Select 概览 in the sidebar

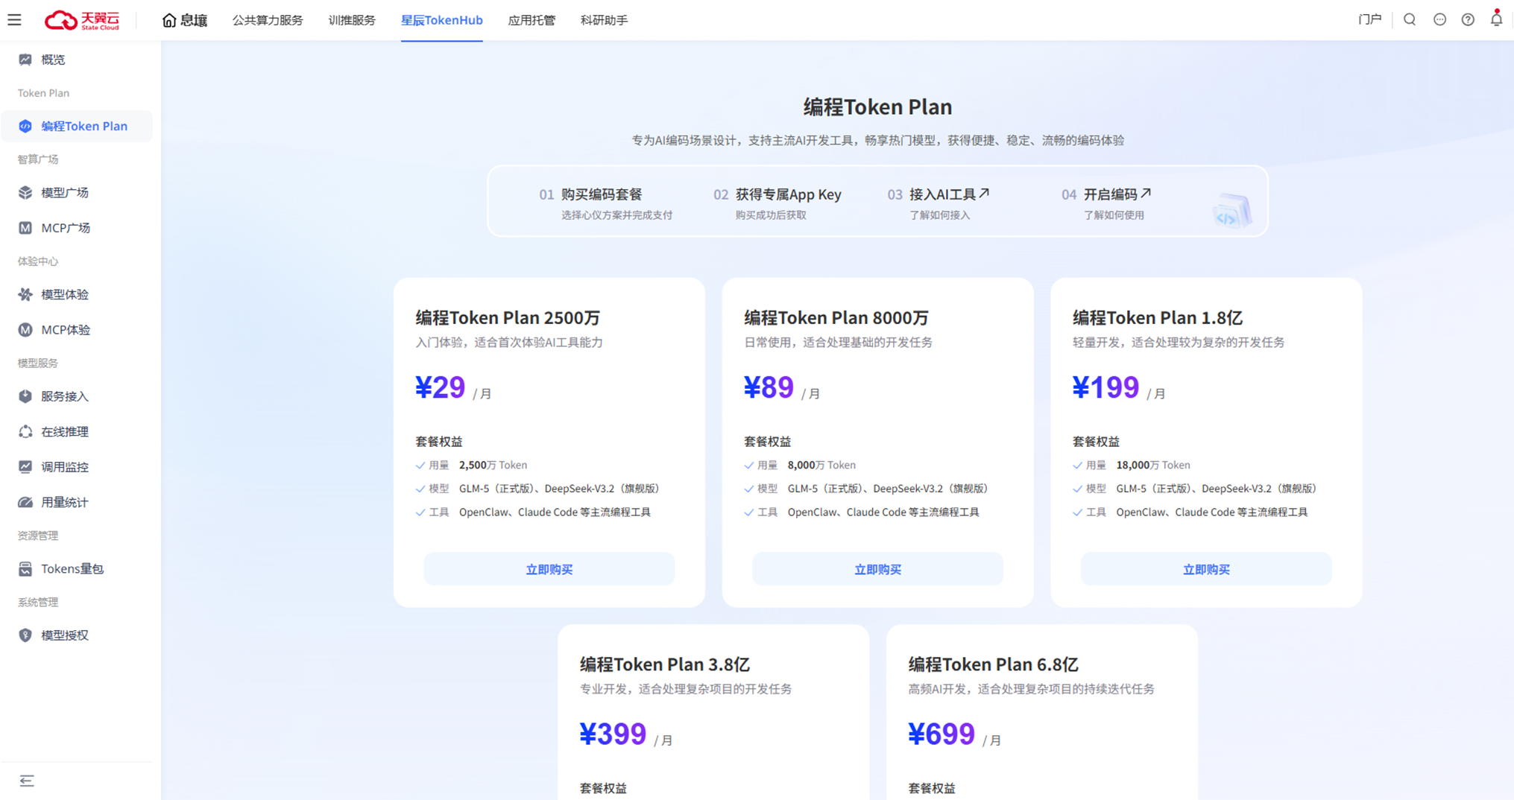53,60
